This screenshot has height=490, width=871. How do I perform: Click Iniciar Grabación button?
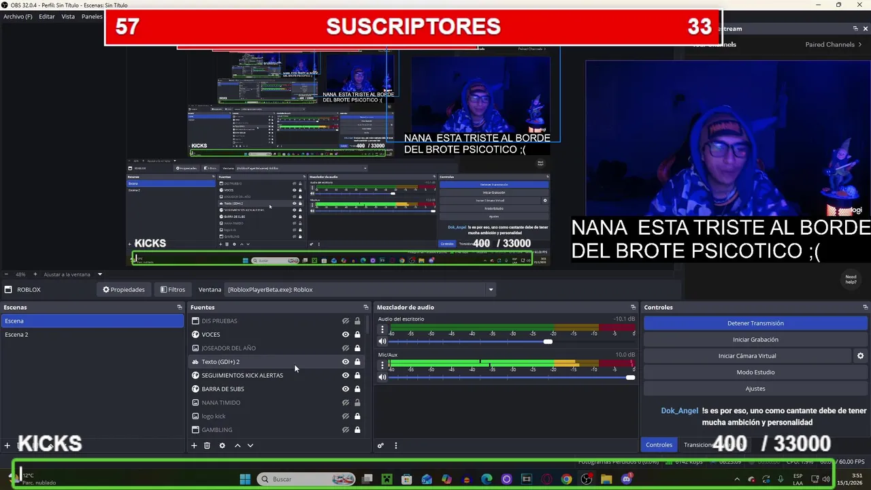coord(755,340)
